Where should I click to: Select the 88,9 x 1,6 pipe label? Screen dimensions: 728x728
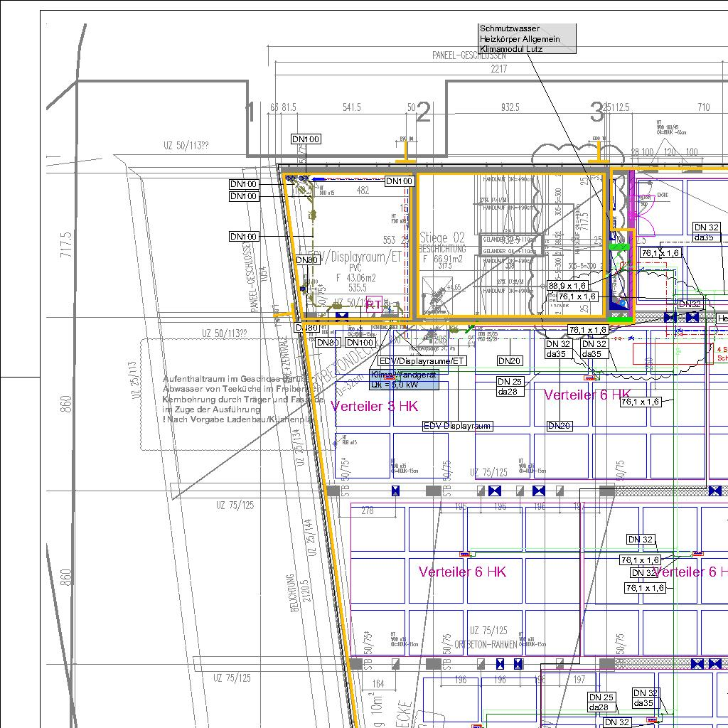pyautogui.click(x=567, y=286)
